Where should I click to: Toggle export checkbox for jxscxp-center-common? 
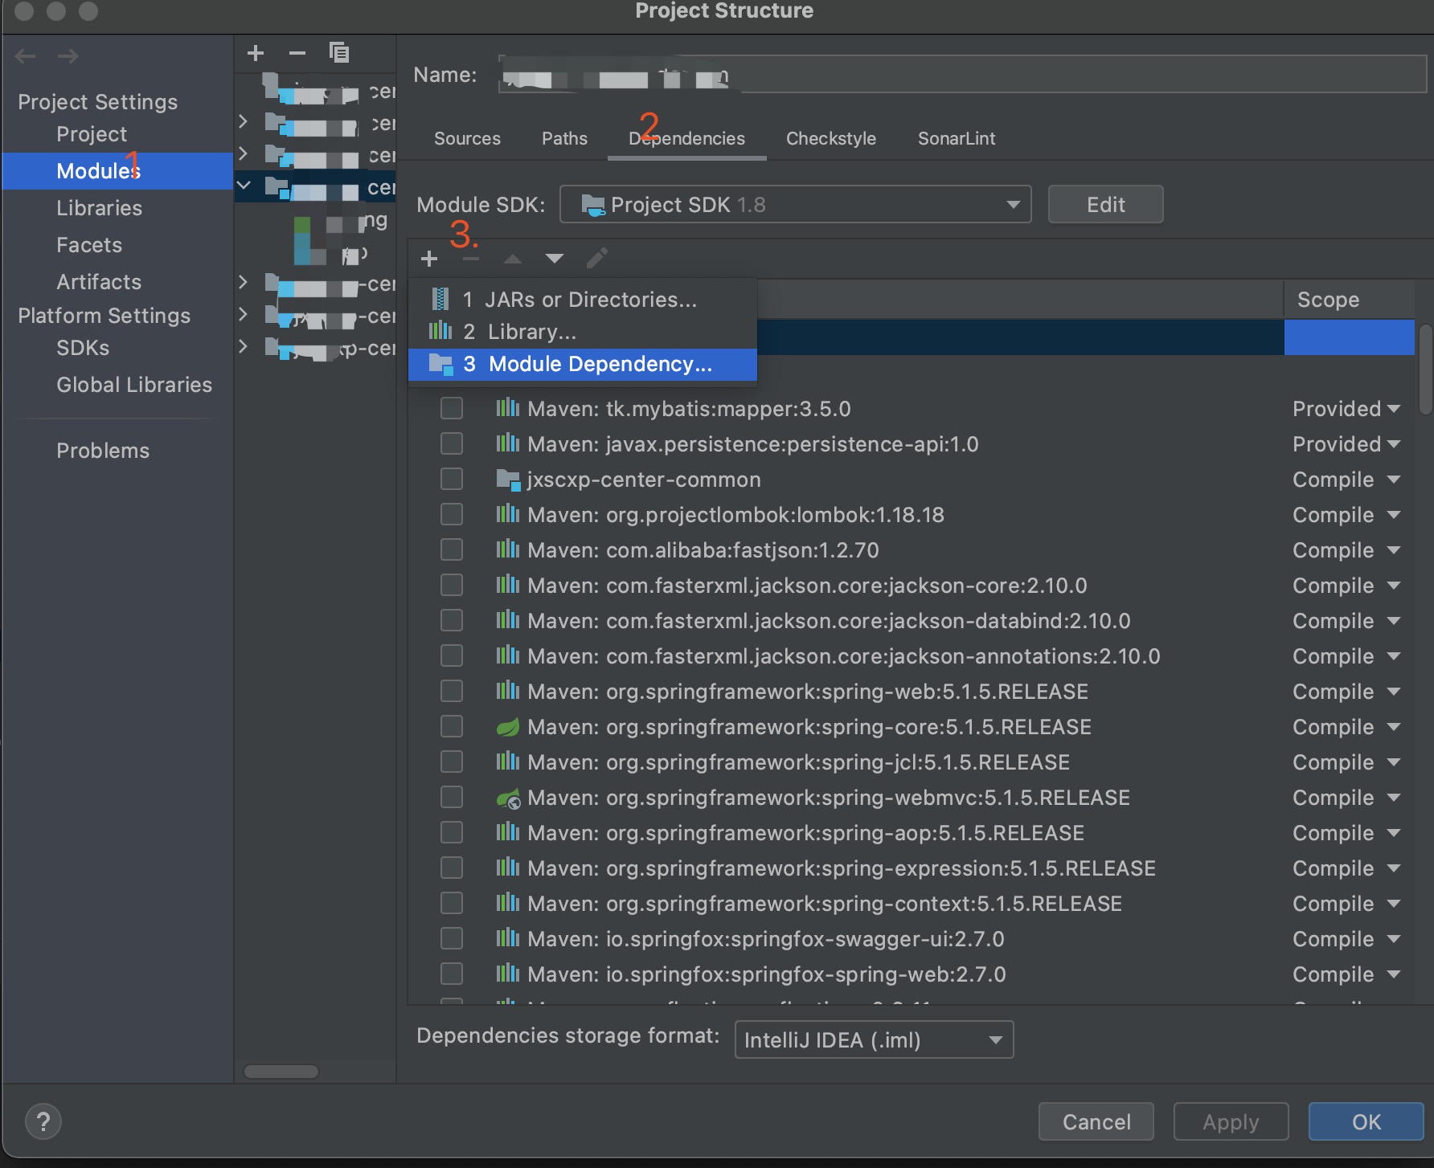(x=452, y=479)
